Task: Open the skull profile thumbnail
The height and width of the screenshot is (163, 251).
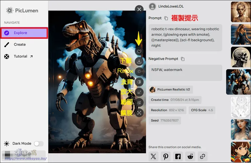Action: [x=241, y=57]
